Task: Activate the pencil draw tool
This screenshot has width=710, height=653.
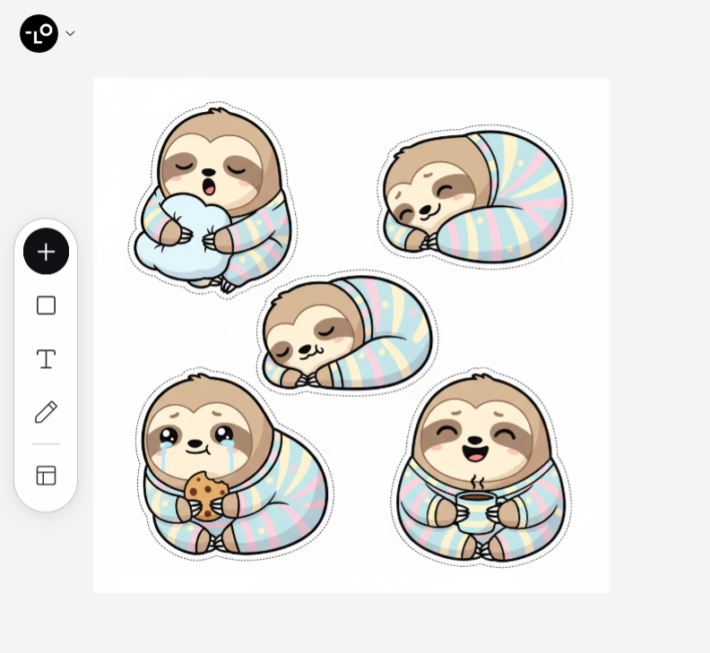Action: click(x=46, y=412)
